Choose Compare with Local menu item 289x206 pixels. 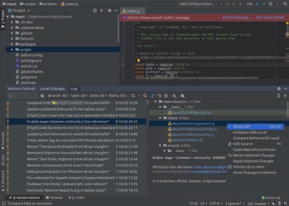(x=255, y=132)
